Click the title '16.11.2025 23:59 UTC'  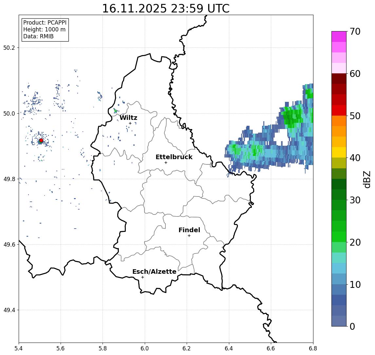pos(166,9)
